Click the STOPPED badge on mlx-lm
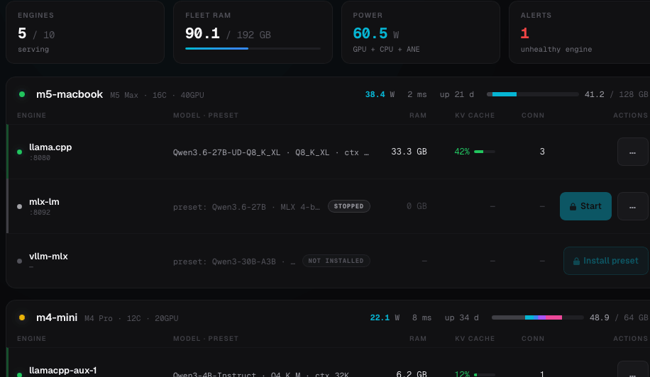Image resolution: width=650 pixels, height=377 pixels. 349,206
